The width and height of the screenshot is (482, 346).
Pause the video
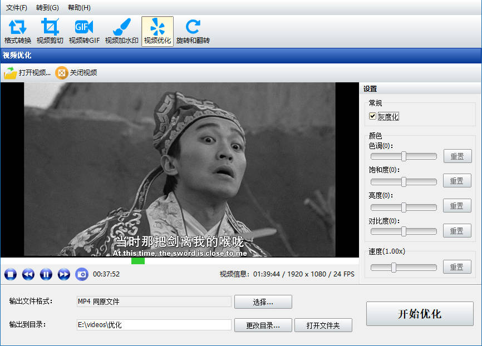pyautogui.click(x=46, y=274)
